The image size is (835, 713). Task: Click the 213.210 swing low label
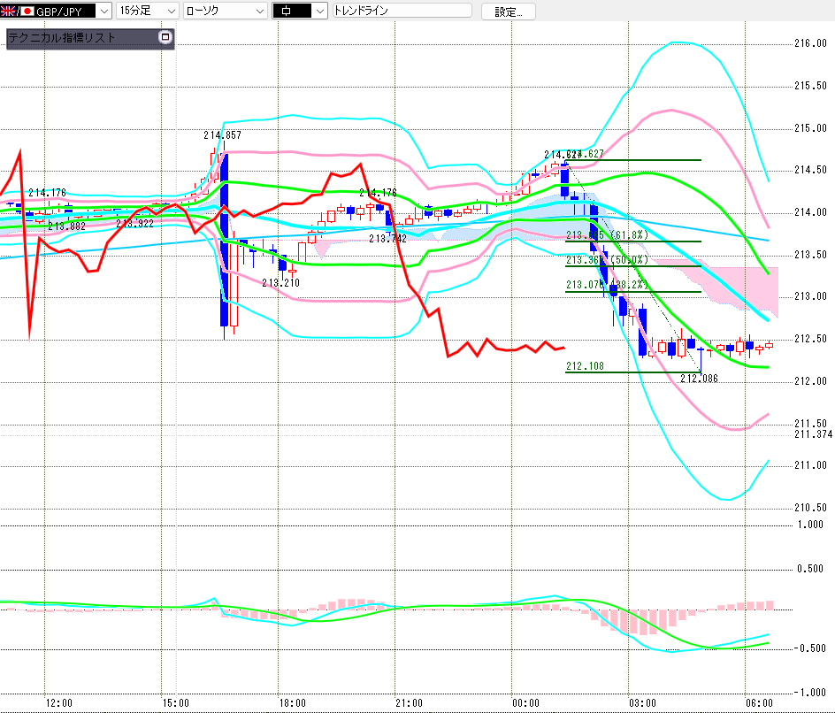[280, 283]
